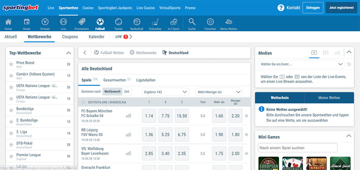Select the Basketball icon
Viewport: 360px width, 170px height.
137,22
